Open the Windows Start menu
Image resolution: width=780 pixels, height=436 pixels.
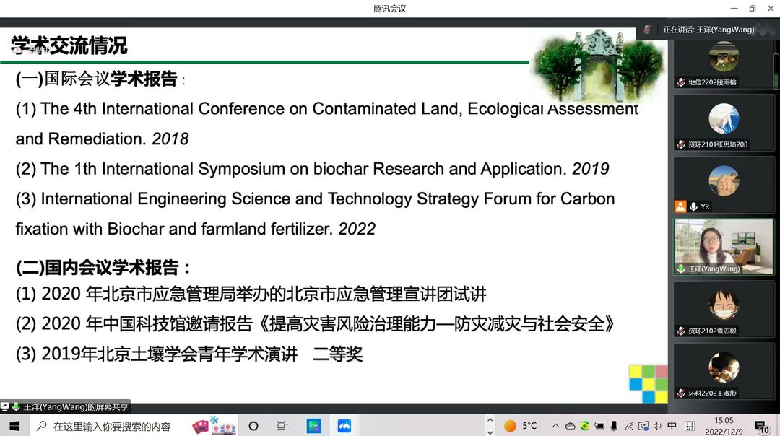pos(14,426)
